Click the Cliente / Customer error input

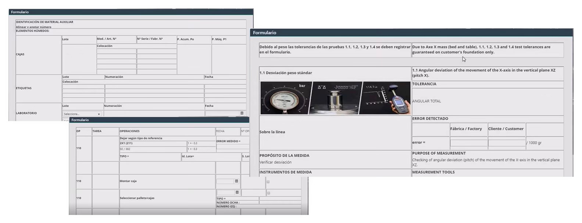click(x=507, y=143)
